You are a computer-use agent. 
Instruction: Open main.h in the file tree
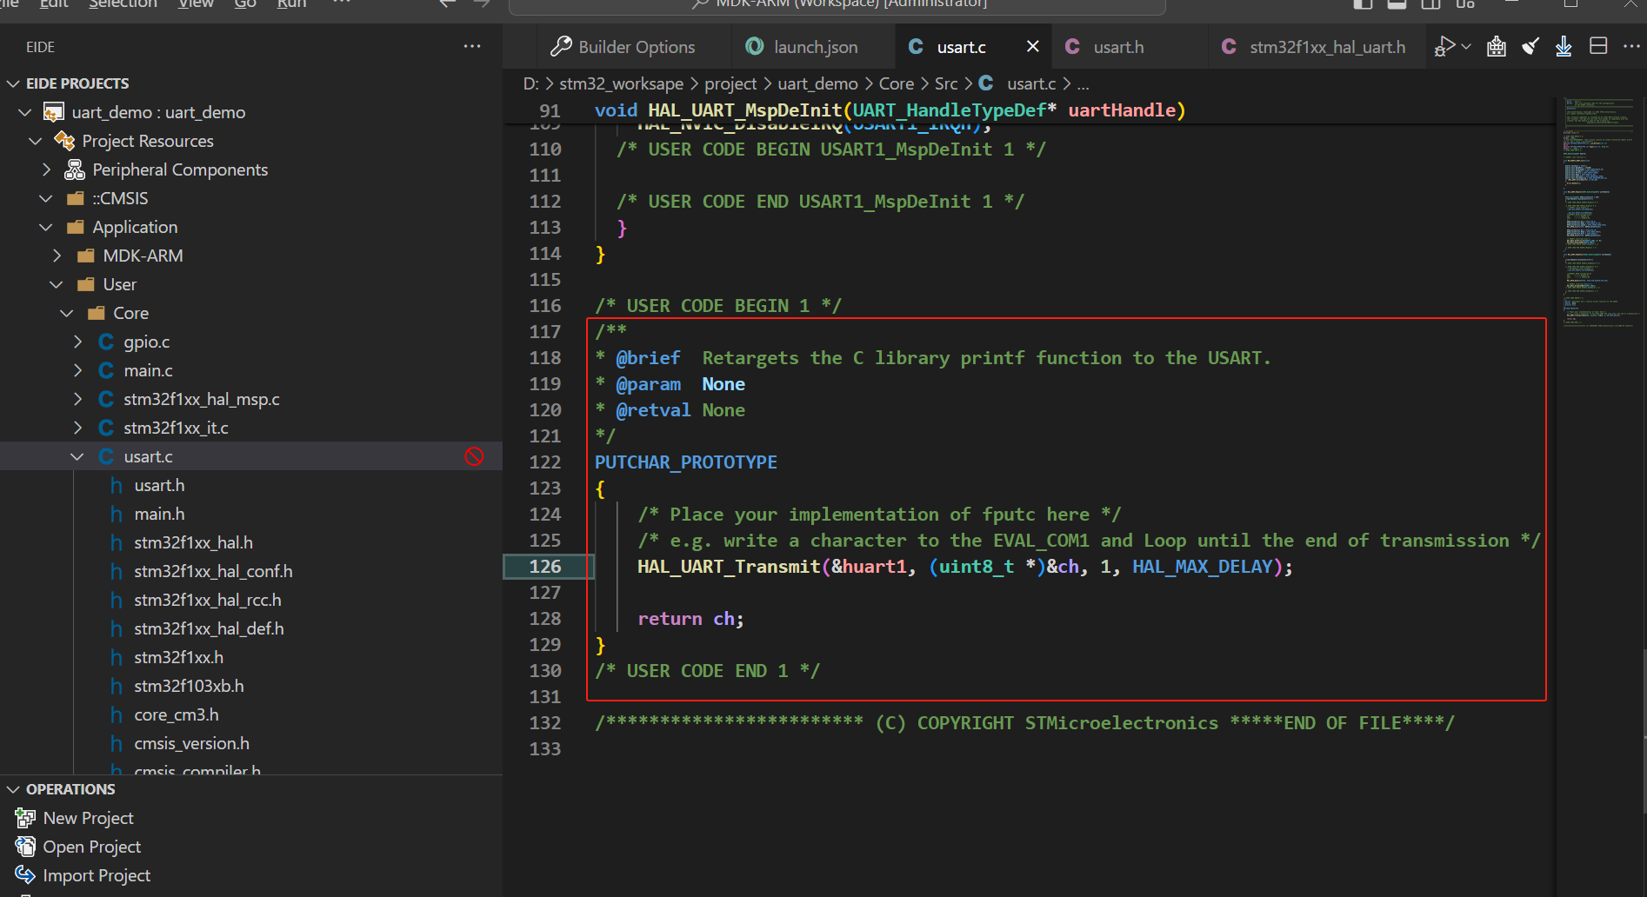pos(159,514)
